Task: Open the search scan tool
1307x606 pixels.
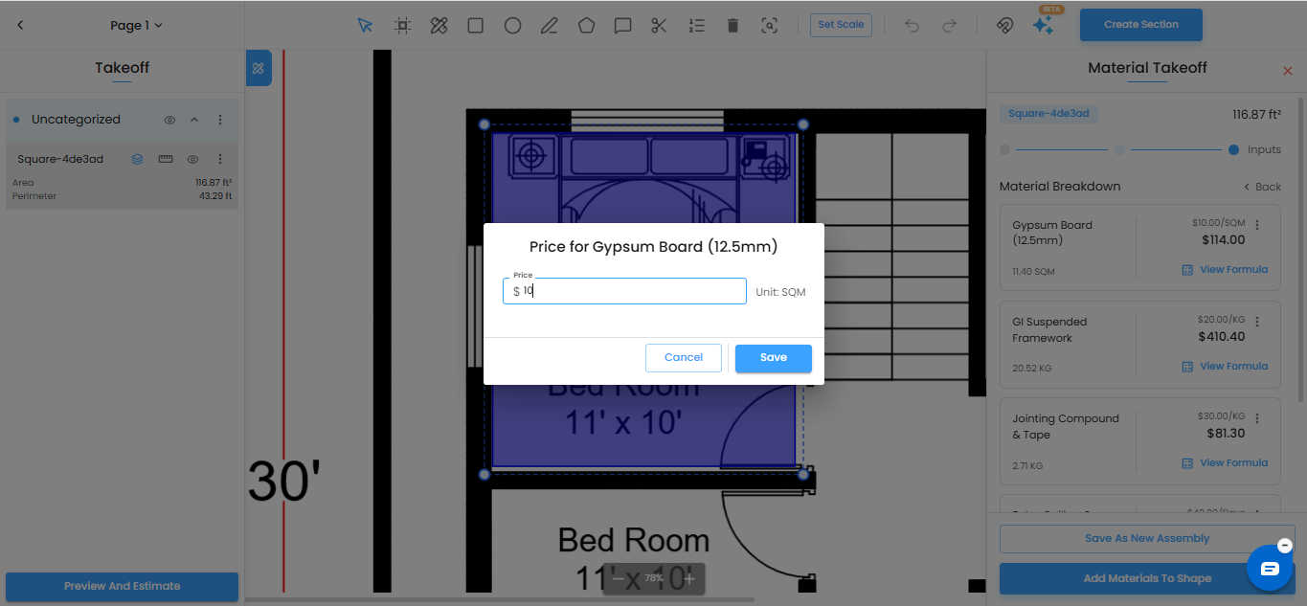Action: pyautogui.click(x=769, y=25)
